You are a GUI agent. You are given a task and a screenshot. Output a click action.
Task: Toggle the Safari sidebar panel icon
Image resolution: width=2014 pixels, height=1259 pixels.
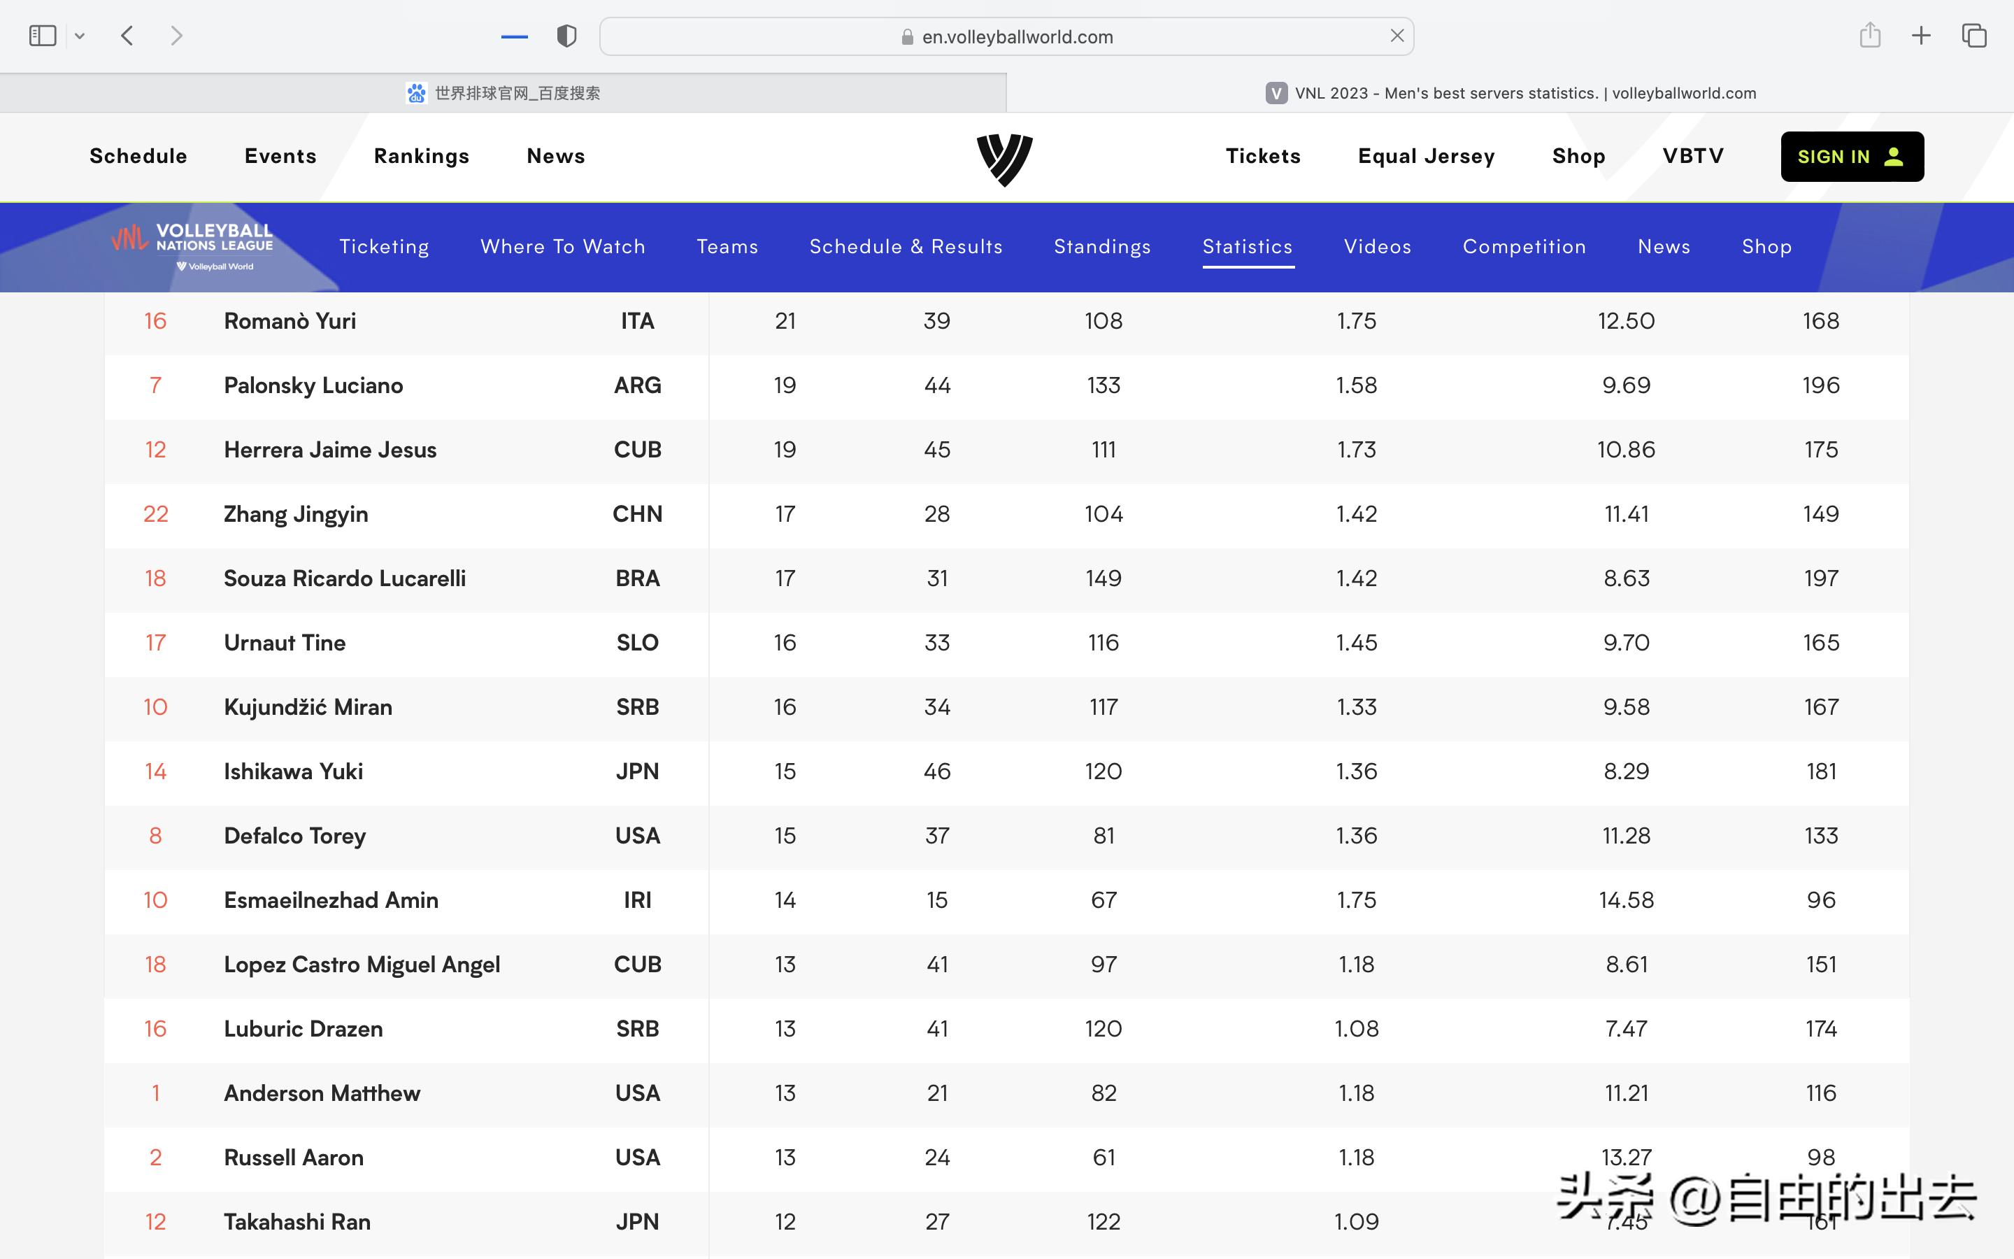point(43,36)
